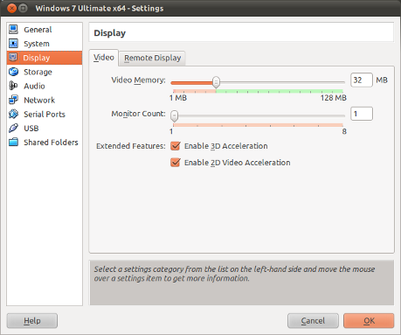Image resolution: width=401 pixels, height=335 pixels.
Task: Open Storage disk icon
Action: point(13,72)
